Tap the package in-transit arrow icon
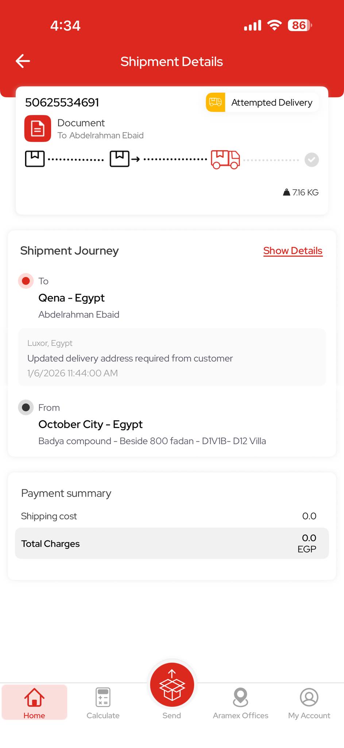Viewport: 344px width, 748px height. click(125, 159)
